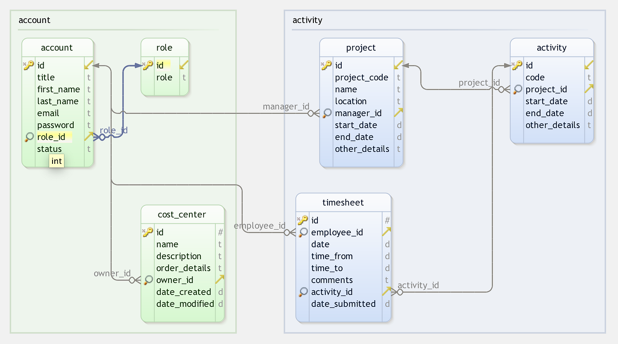Viewport: 618px width, 344px height.
Task: Click magnifier icon beside timesheet activity_id
Action: (x=303, y=292)
